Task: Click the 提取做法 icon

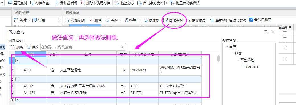Action: (189, 20)
